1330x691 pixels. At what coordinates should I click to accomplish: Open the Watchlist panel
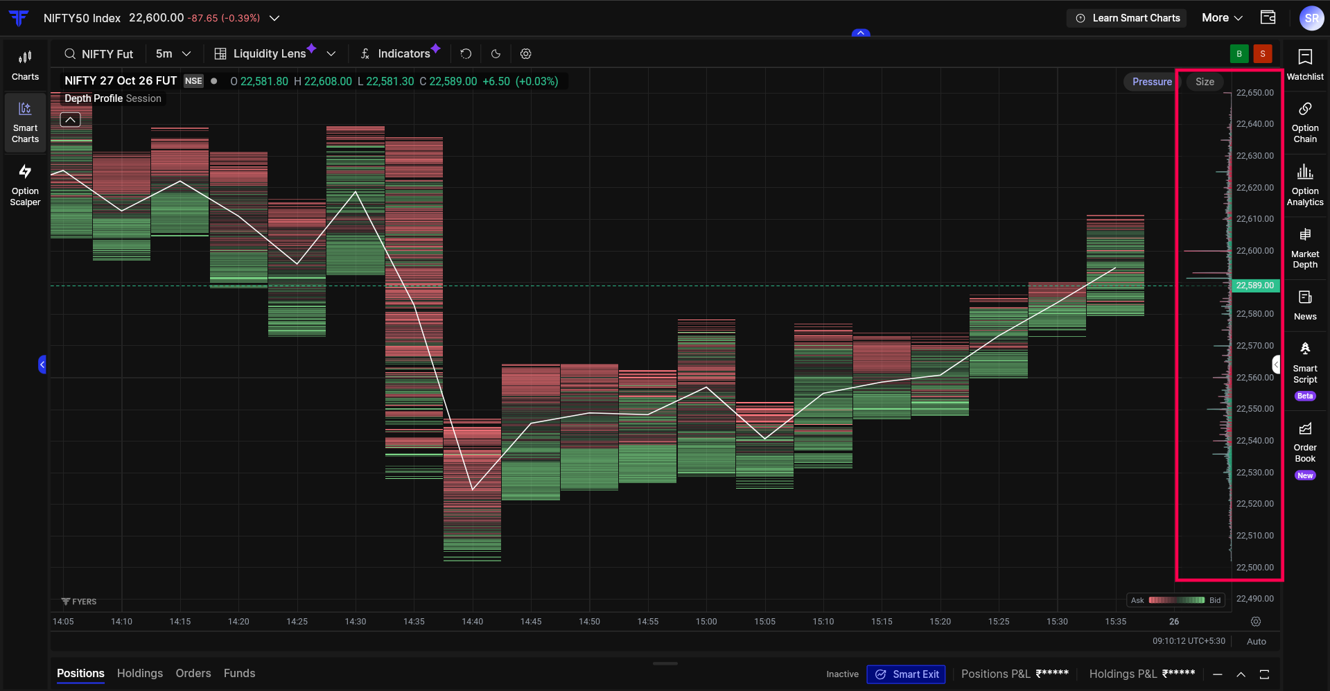coord(1305,65)
